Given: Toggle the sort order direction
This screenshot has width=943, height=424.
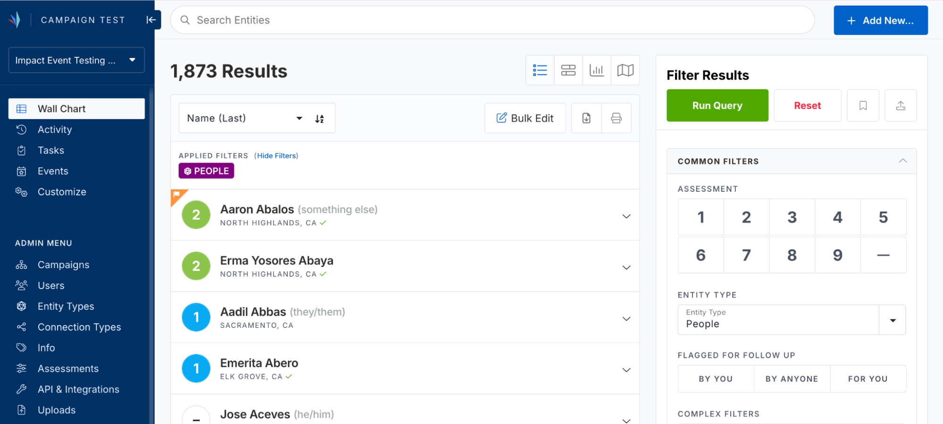Looking at the screenshot, I should pyautogui.click(x=319, y=119).
